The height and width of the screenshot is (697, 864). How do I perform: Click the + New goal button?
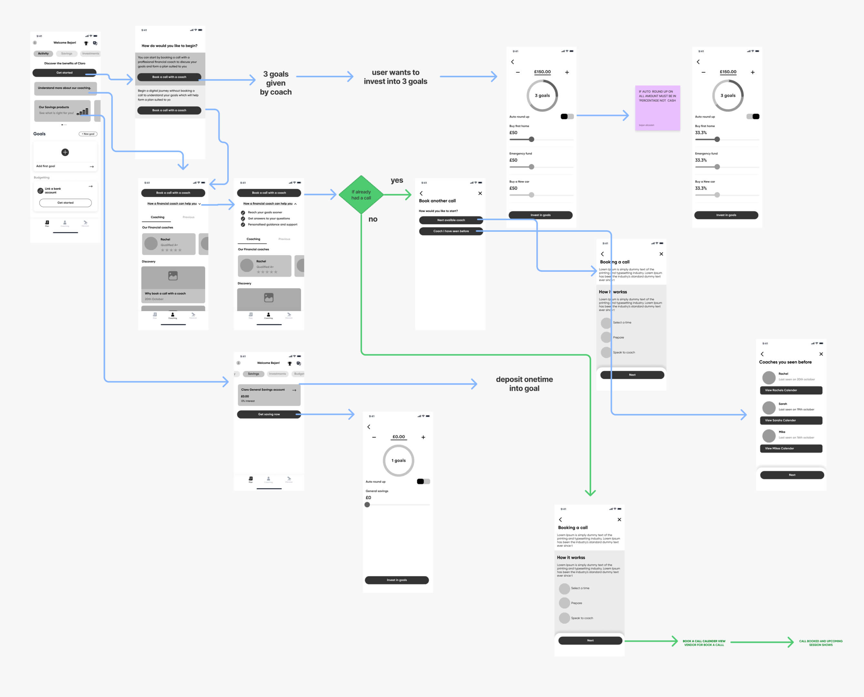pos(88,134)
